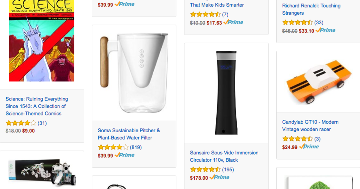Click star rating of Touching Strangers
Image resolution: width=360 pixels, height=189 pixels.
[x=297, y=22]
